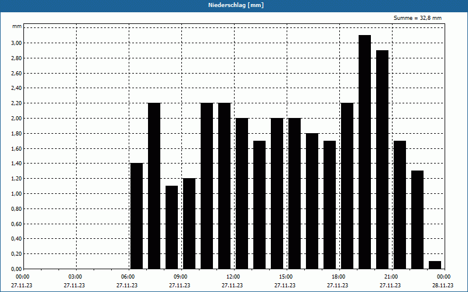Click the Niederschlag [mm] chart title

coord(236,5)
